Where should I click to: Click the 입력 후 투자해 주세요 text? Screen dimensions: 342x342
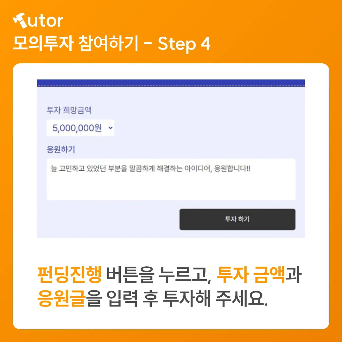tap(187, 298)
